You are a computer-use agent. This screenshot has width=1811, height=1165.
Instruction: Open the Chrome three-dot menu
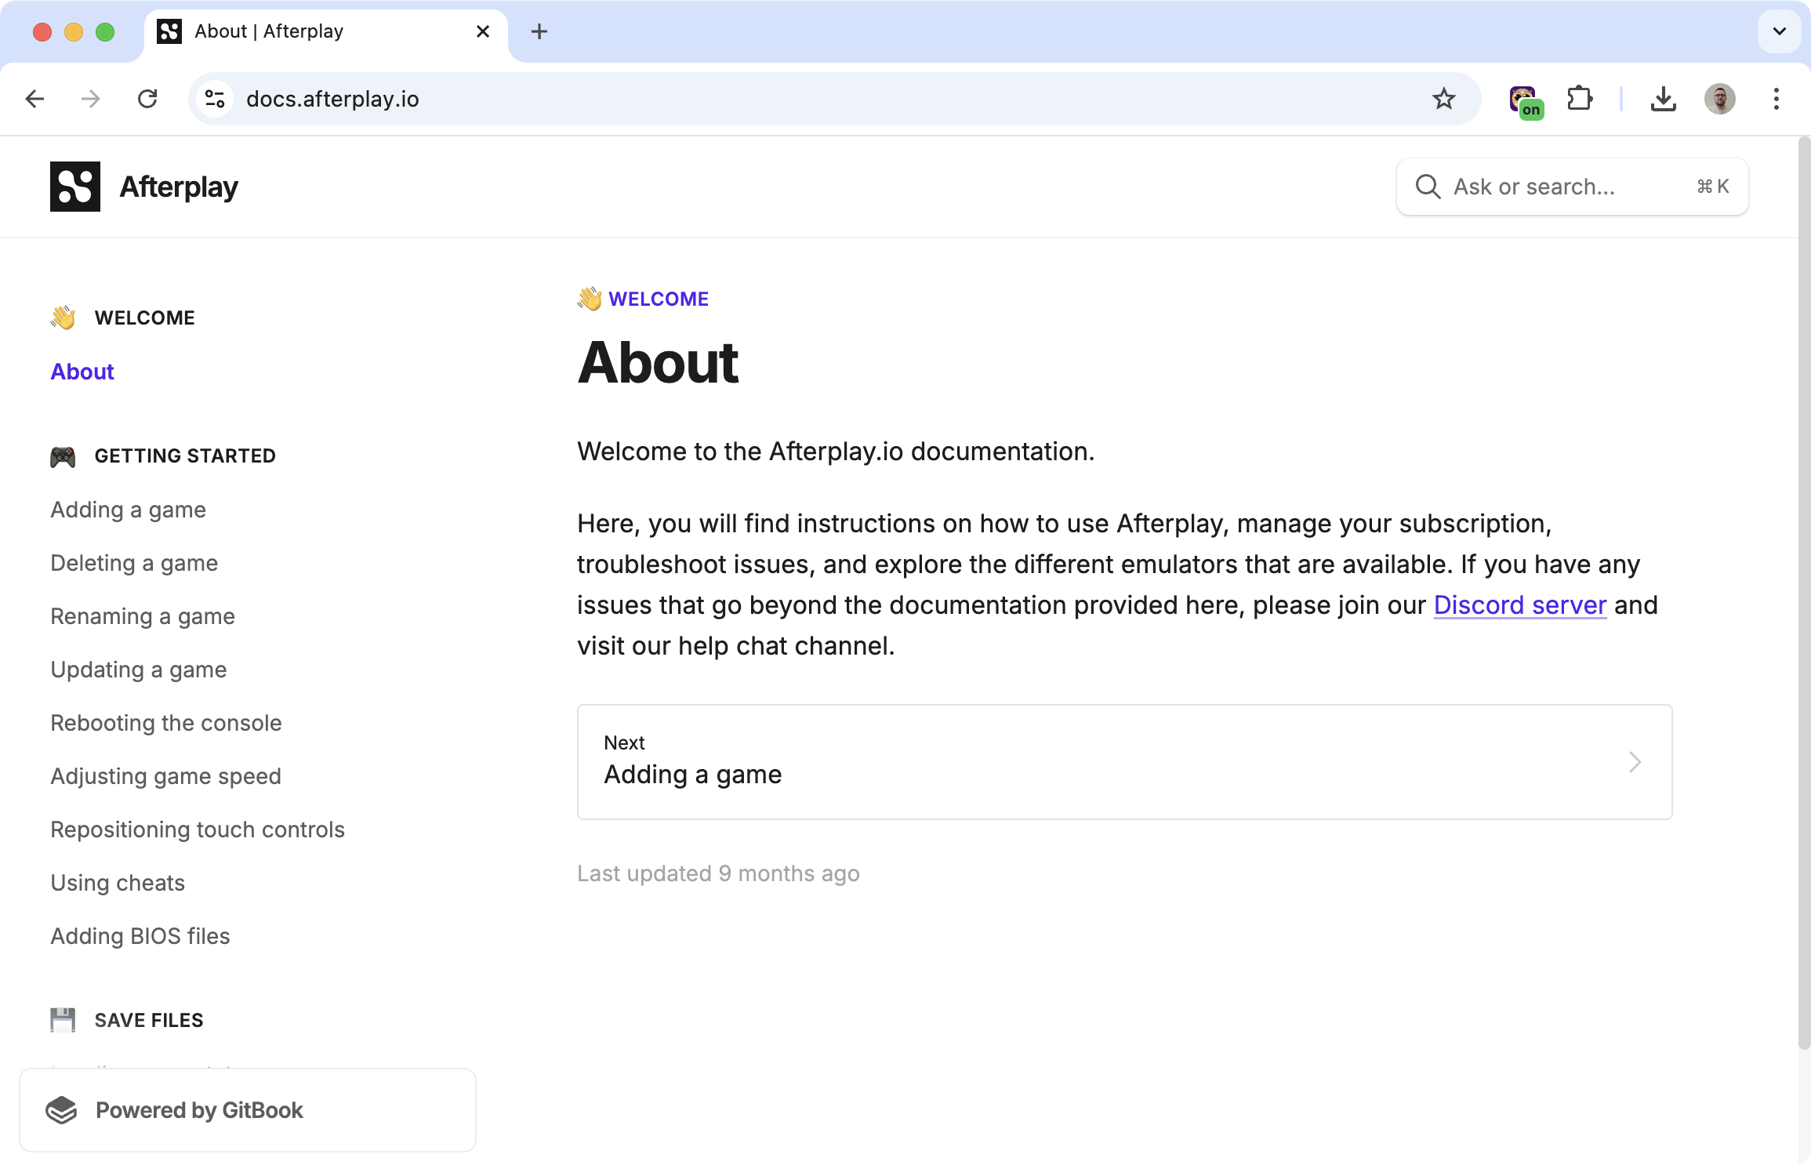tap(1776, 99)
